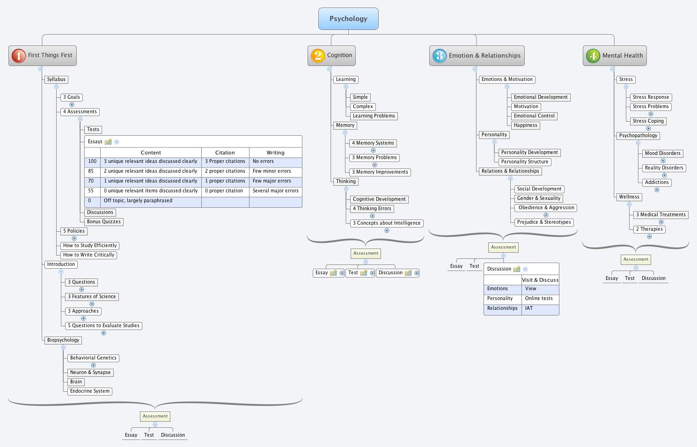The image size is (697, 447).
Task: Select the Cognitive Development node
Action: click(380, 199)
